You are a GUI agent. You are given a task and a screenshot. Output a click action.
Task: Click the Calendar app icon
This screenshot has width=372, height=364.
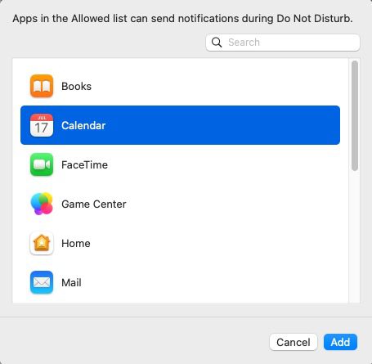pyautogui.click(x=42, y=125)
